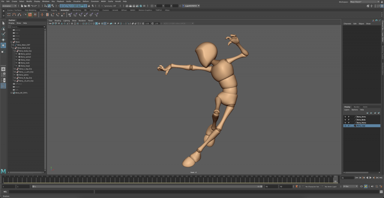Select the arrow Select tool in toolbox

pos(3,23)
